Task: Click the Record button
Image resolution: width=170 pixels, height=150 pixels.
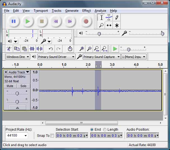Action: (x=86, y=21)
